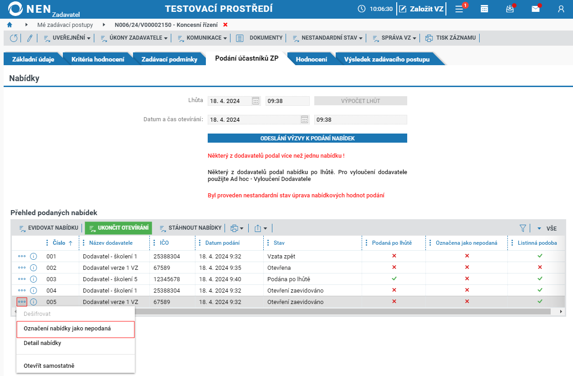This screenshot has width=573, height=376.
Task: Click the NEN Zadavatel logo
Action: pos(45,9)
